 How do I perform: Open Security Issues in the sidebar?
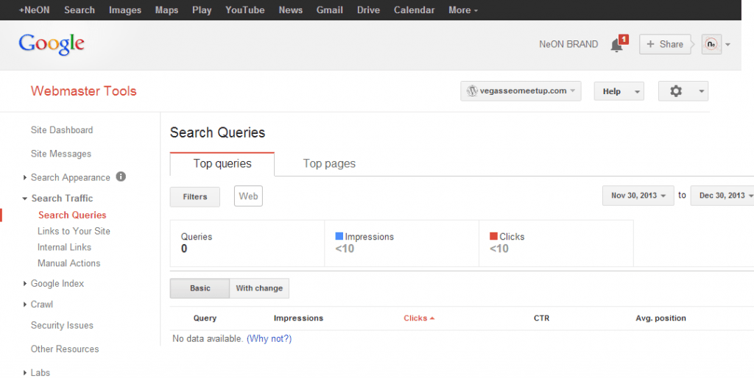62,325
